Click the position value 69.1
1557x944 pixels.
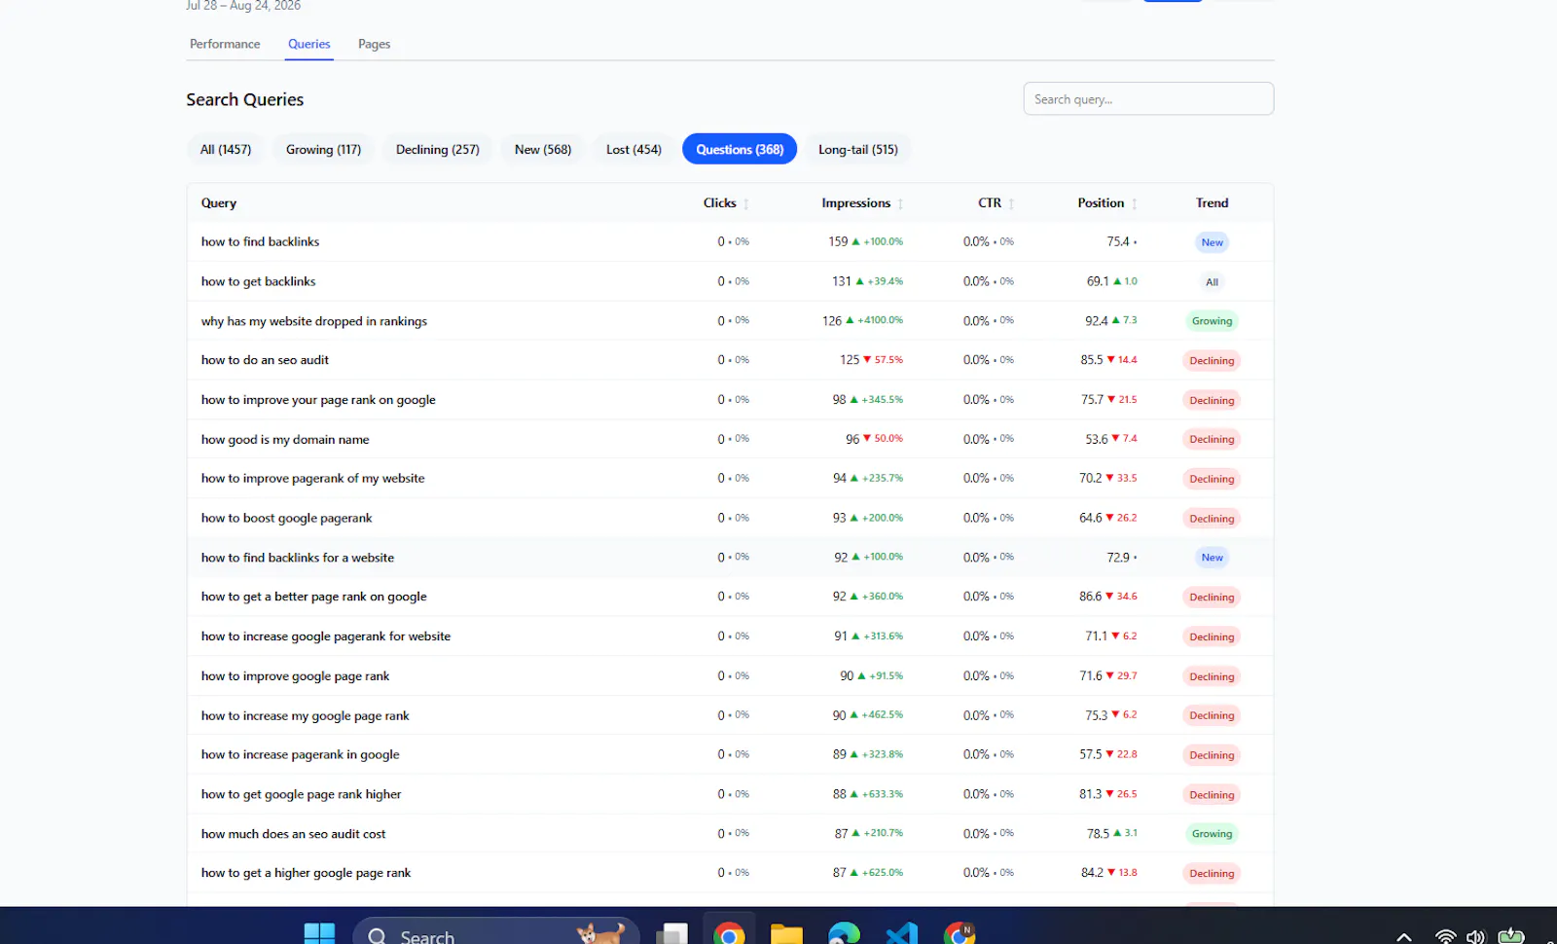point(1098,281)
